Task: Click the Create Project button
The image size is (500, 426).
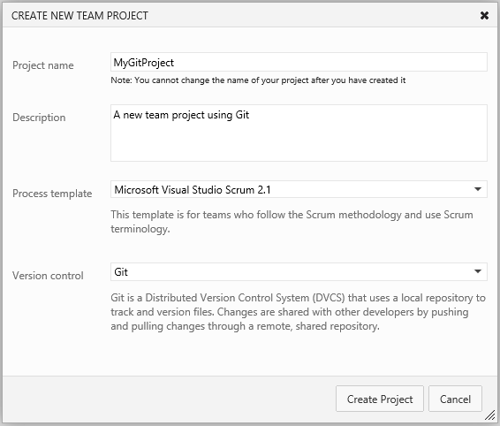Action: tap(380, 399)
